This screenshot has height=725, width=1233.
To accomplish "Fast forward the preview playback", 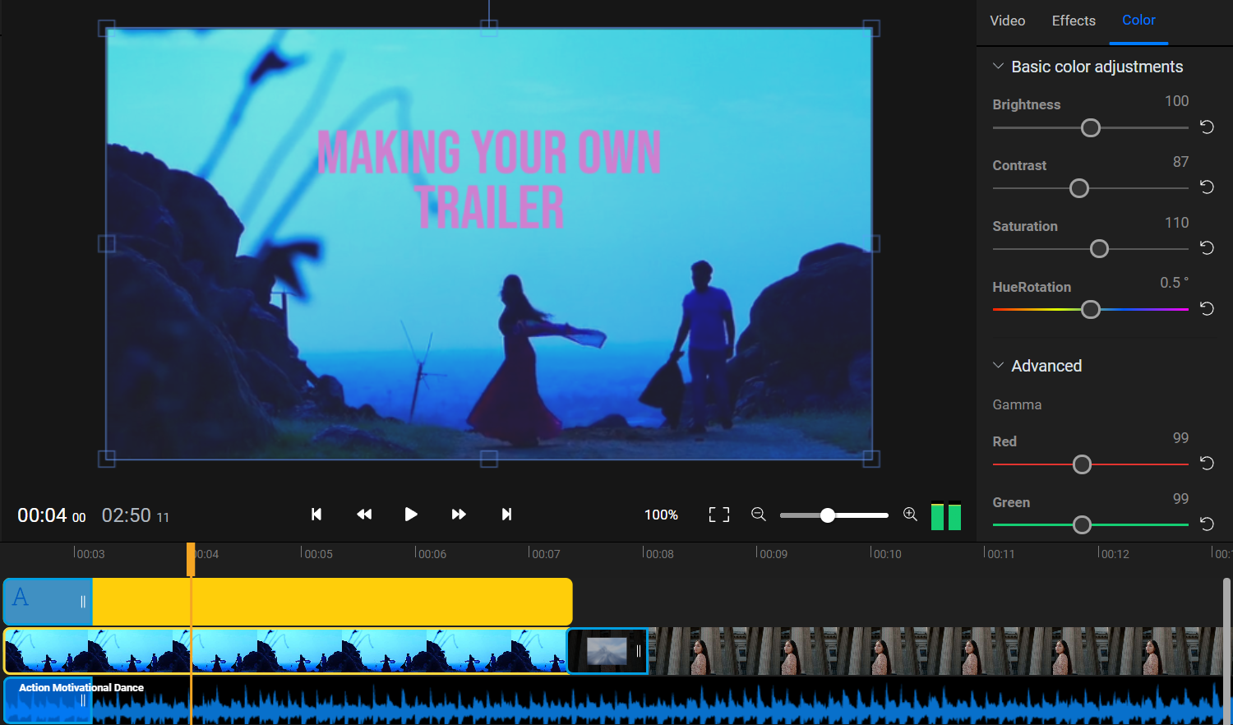I will point(459,514).
